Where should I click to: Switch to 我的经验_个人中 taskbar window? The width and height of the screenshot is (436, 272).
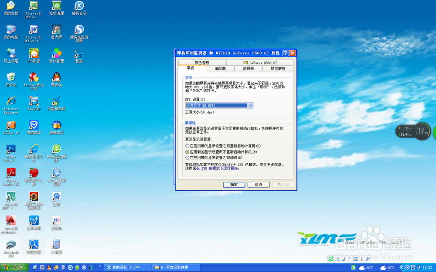[128, 268]
